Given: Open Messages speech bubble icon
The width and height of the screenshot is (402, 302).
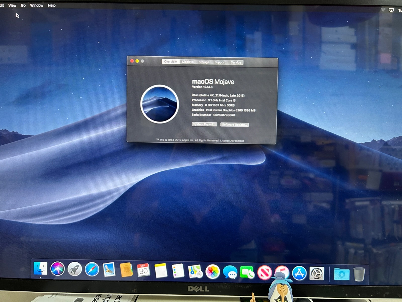Looking at the screenshot, I should (230, 272).
